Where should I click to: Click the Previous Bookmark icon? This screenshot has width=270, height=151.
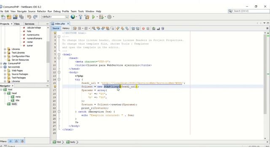tap(118, 29)
